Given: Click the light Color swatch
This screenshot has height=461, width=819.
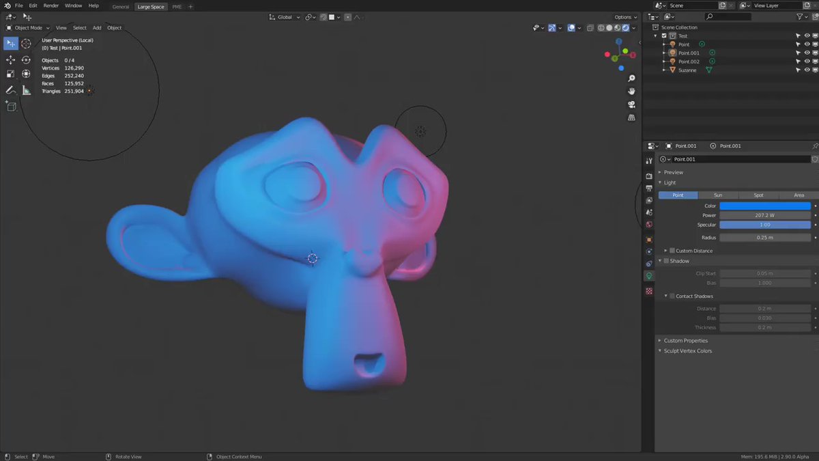Looking at the screenshot, I should [765, 206].
